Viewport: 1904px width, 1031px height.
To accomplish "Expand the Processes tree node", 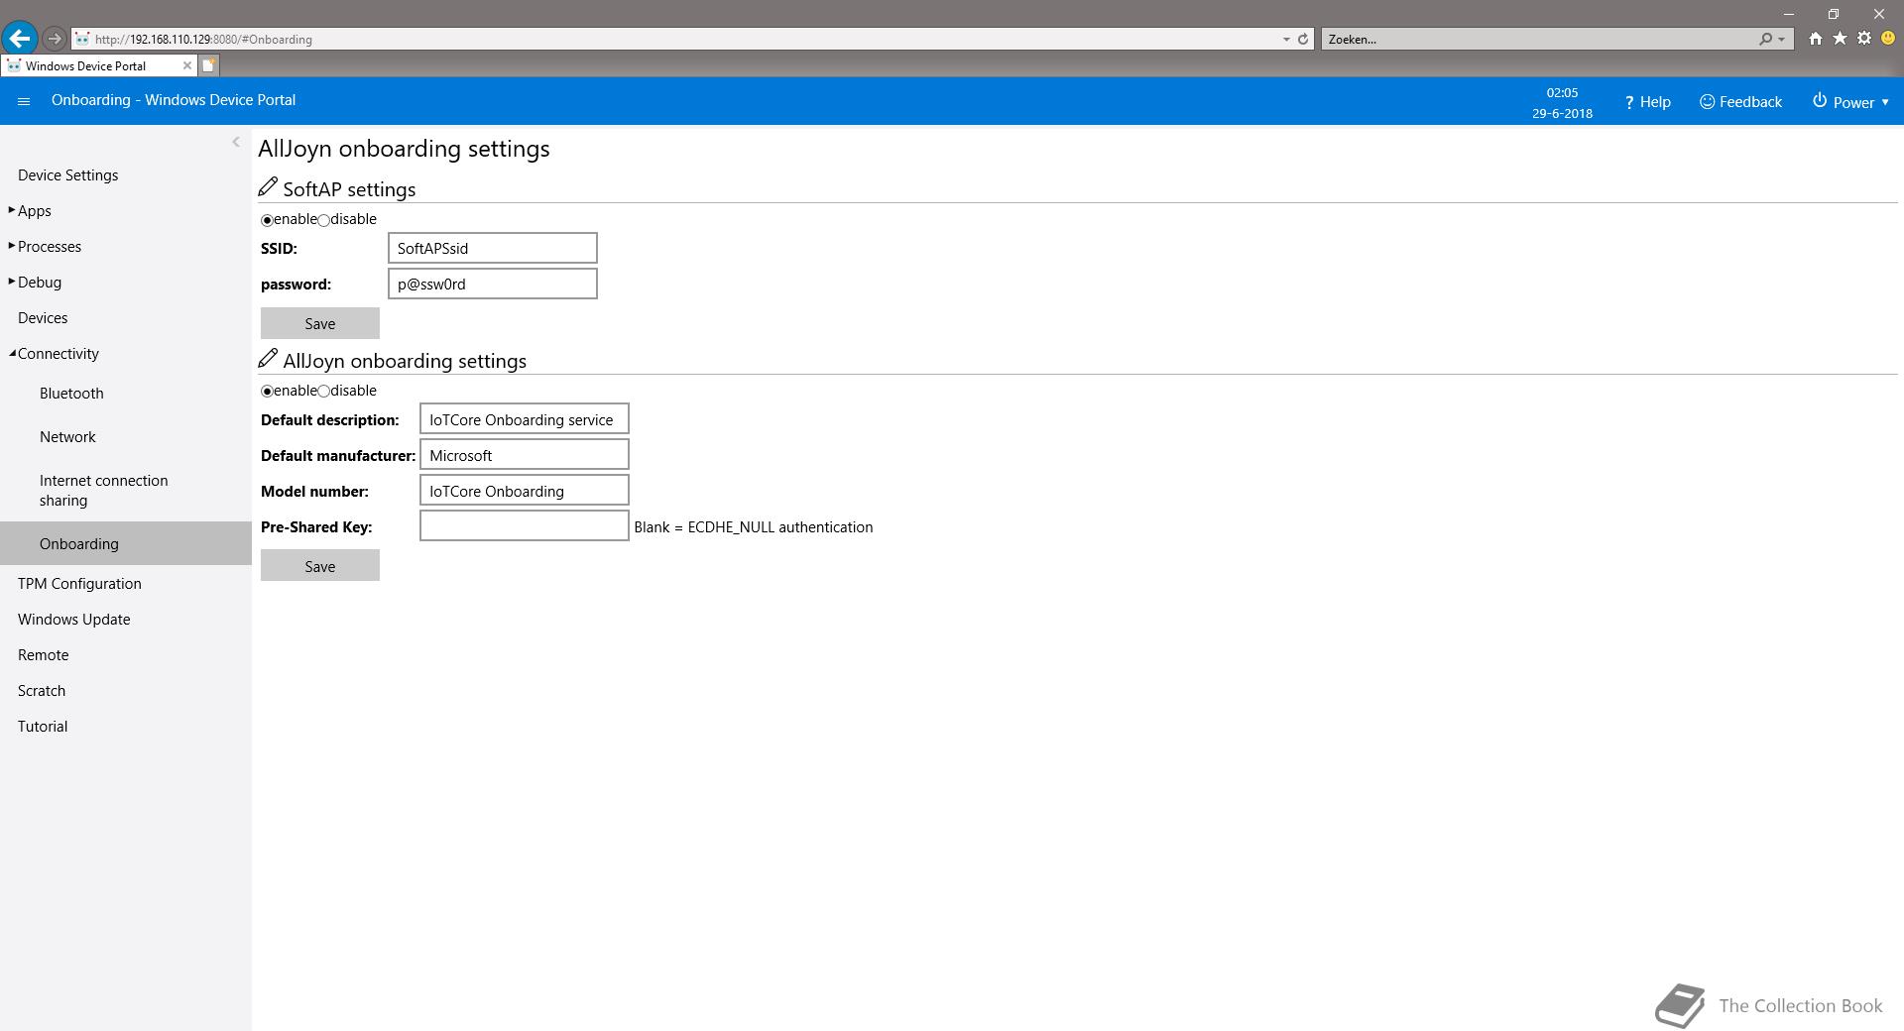I will tap(12, 246).
